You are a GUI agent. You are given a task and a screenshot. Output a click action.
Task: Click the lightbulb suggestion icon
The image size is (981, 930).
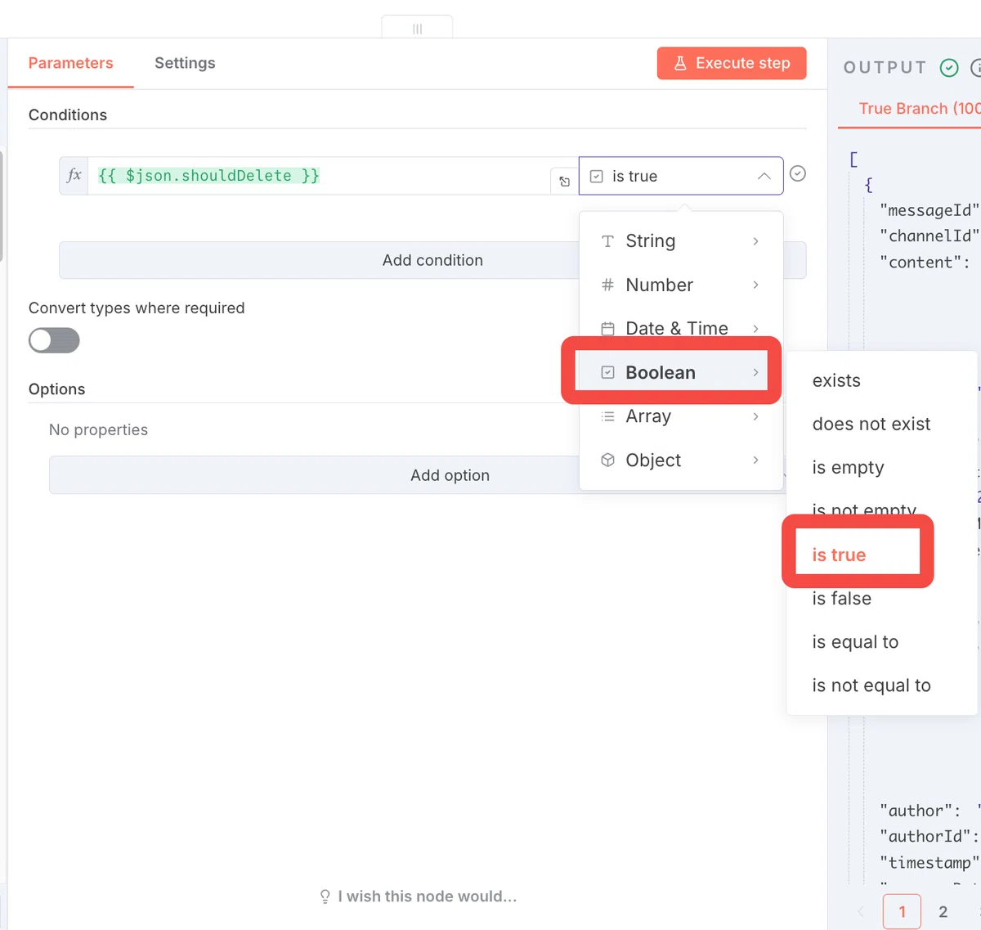[325, 896]
